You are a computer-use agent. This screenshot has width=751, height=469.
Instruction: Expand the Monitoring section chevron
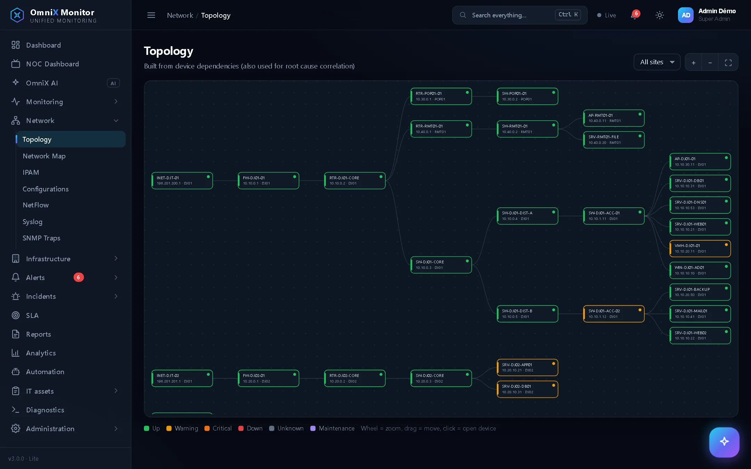pos(116,101)
